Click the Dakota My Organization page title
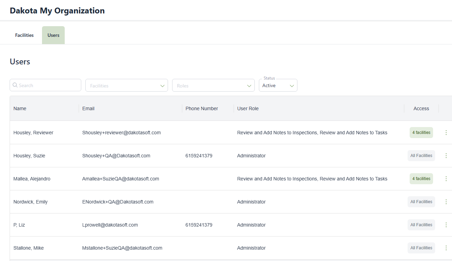Viewport: 452px width, 261px height. [57, 11]
